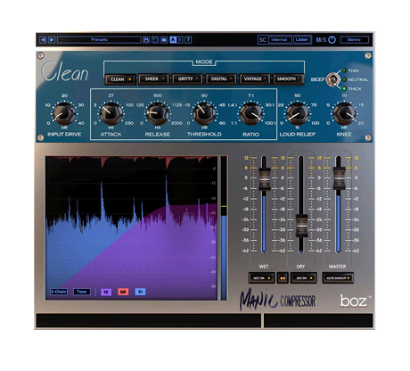Click the icon right of save preset
Image resolution: width=410 pixels, height=371 pixels.
(155, 39)
